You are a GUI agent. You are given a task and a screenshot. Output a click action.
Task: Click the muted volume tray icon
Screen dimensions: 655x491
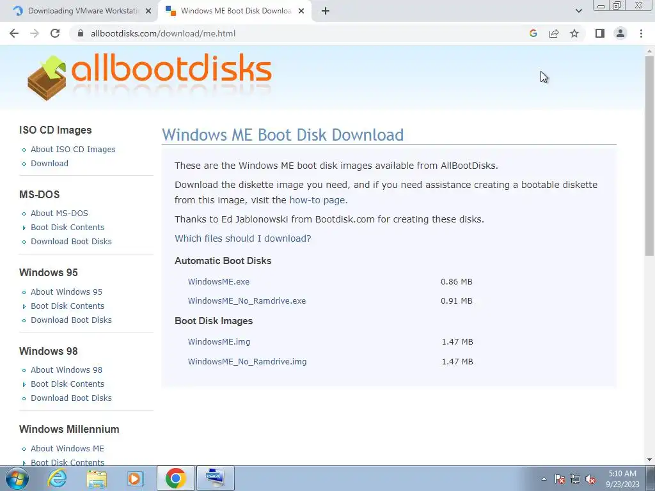[590, 479]
